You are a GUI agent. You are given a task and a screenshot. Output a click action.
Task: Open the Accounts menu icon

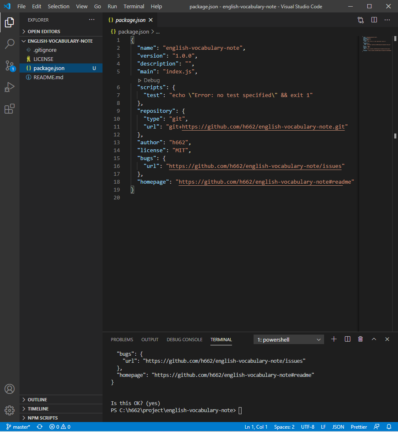(10, 389)
